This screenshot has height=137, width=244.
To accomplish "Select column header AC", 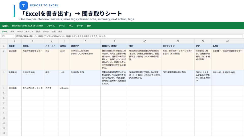I will 203,41.
